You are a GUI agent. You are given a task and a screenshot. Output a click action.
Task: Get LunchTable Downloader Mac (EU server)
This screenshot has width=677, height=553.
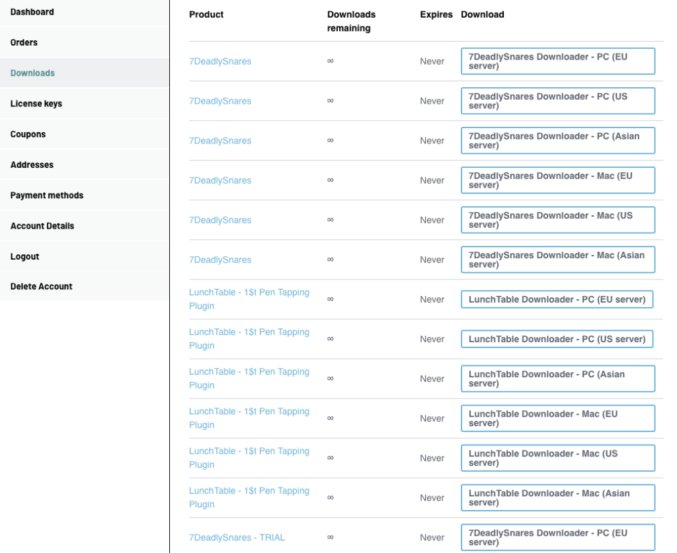(557, 418)
